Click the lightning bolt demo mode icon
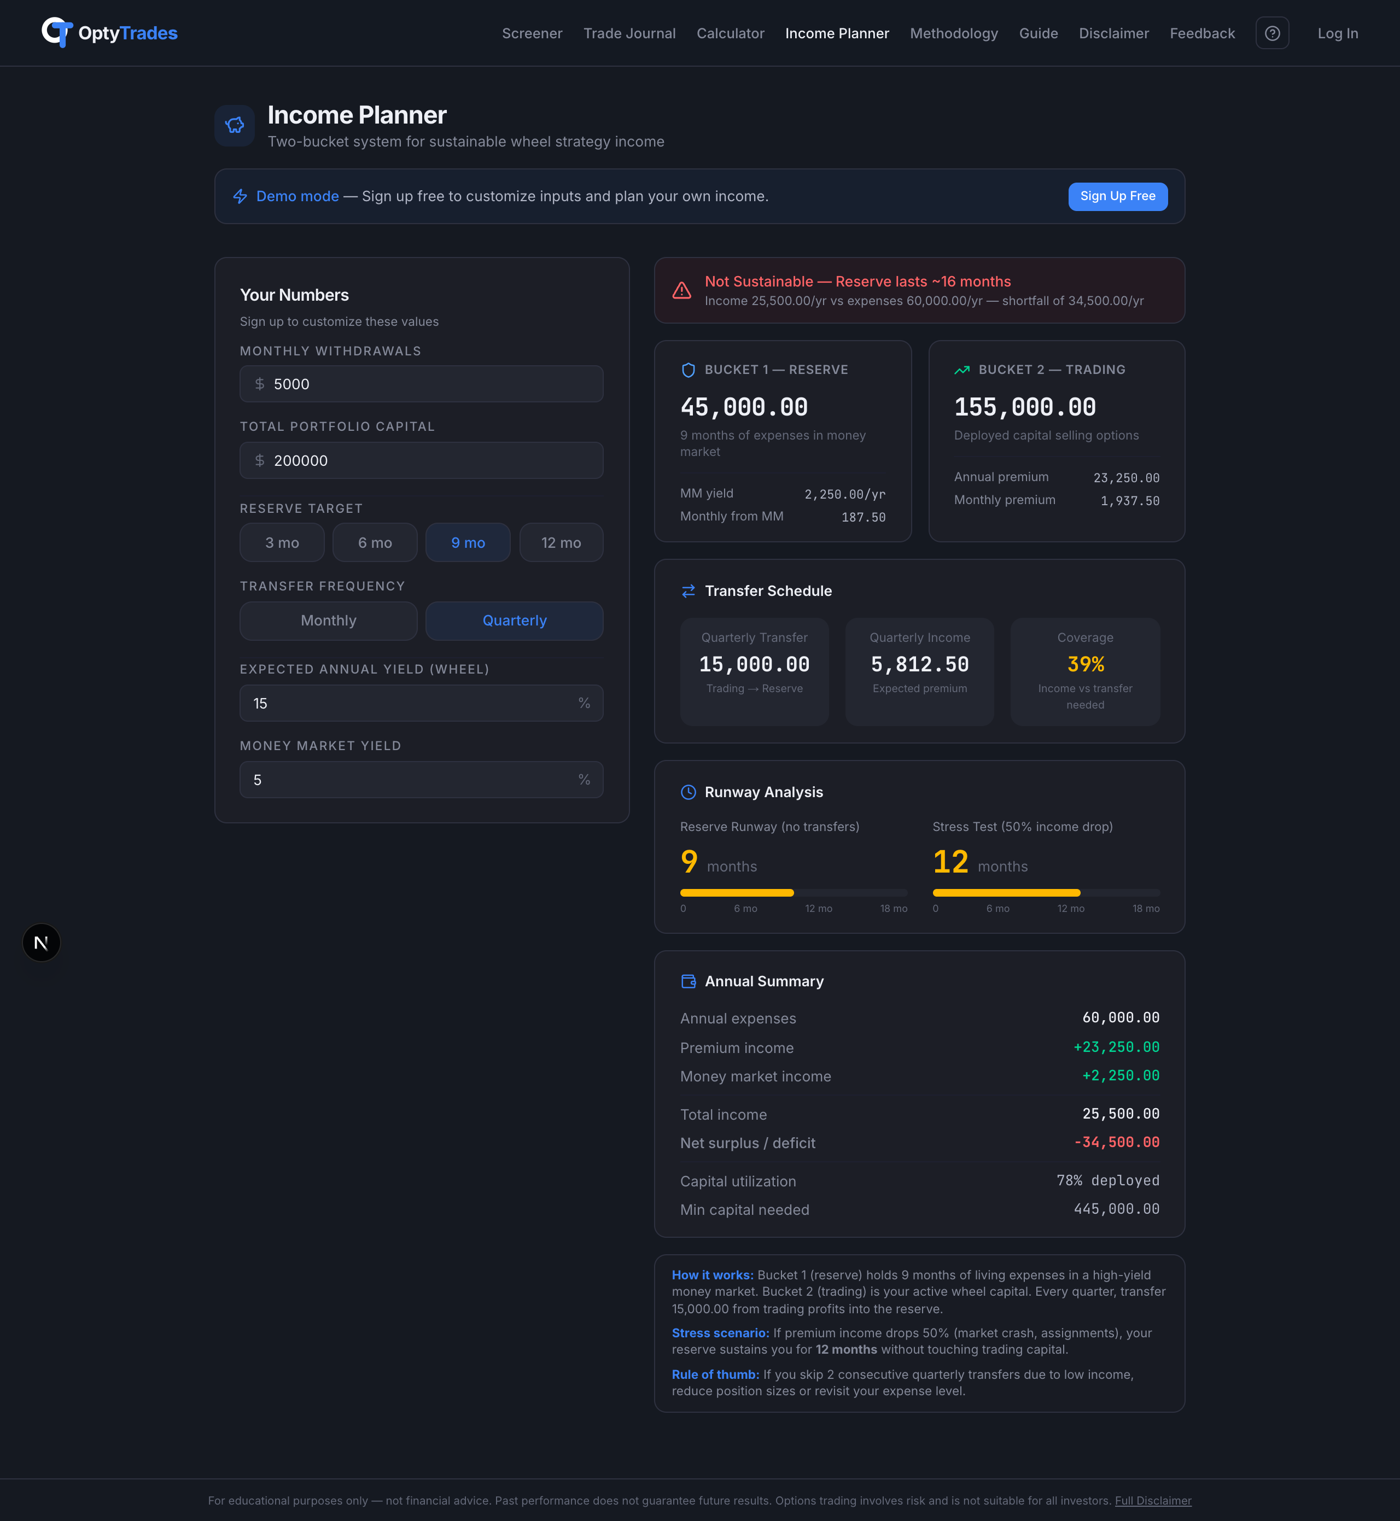1400x1521 pixels. coord(240,196)
